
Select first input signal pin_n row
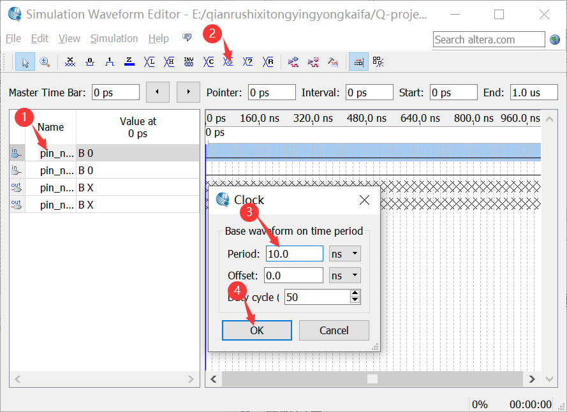coord(105,153)
